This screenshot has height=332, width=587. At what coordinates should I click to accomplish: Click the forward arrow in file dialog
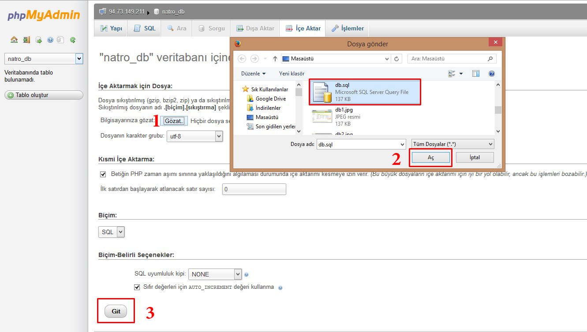tap(254, 59)
